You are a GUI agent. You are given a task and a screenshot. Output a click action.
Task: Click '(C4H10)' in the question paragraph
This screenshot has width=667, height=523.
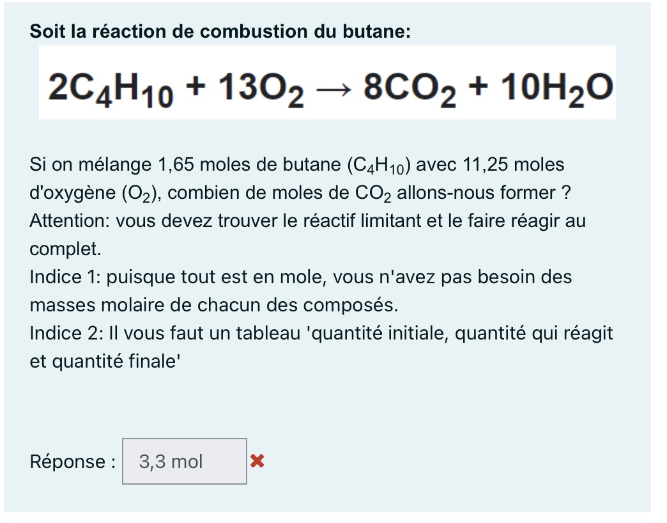[x=381, y=166]
